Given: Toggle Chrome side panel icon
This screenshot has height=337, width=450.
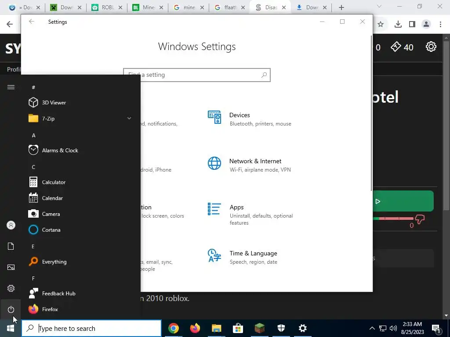Looking at the screenshot, I should tap(412, 25).
